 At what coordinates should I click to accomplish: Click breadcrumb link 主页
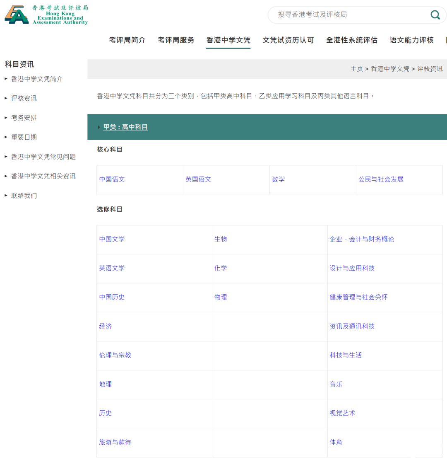(357, 69)
